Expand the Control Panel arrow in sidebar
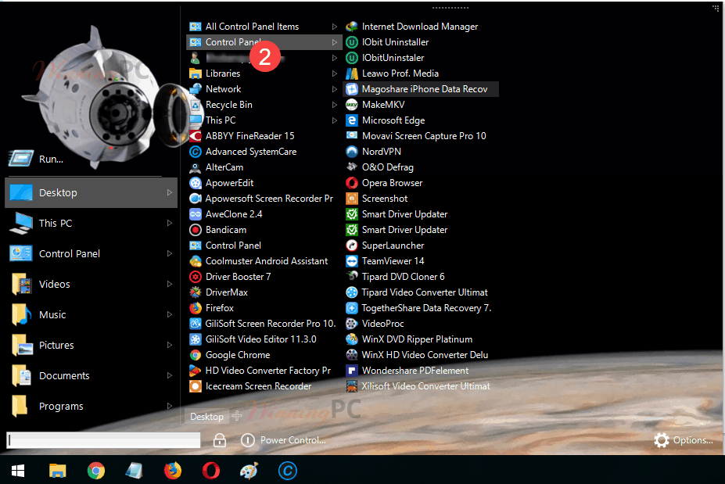The width and height of the screenshot is (725, 484). coord(170,253)
